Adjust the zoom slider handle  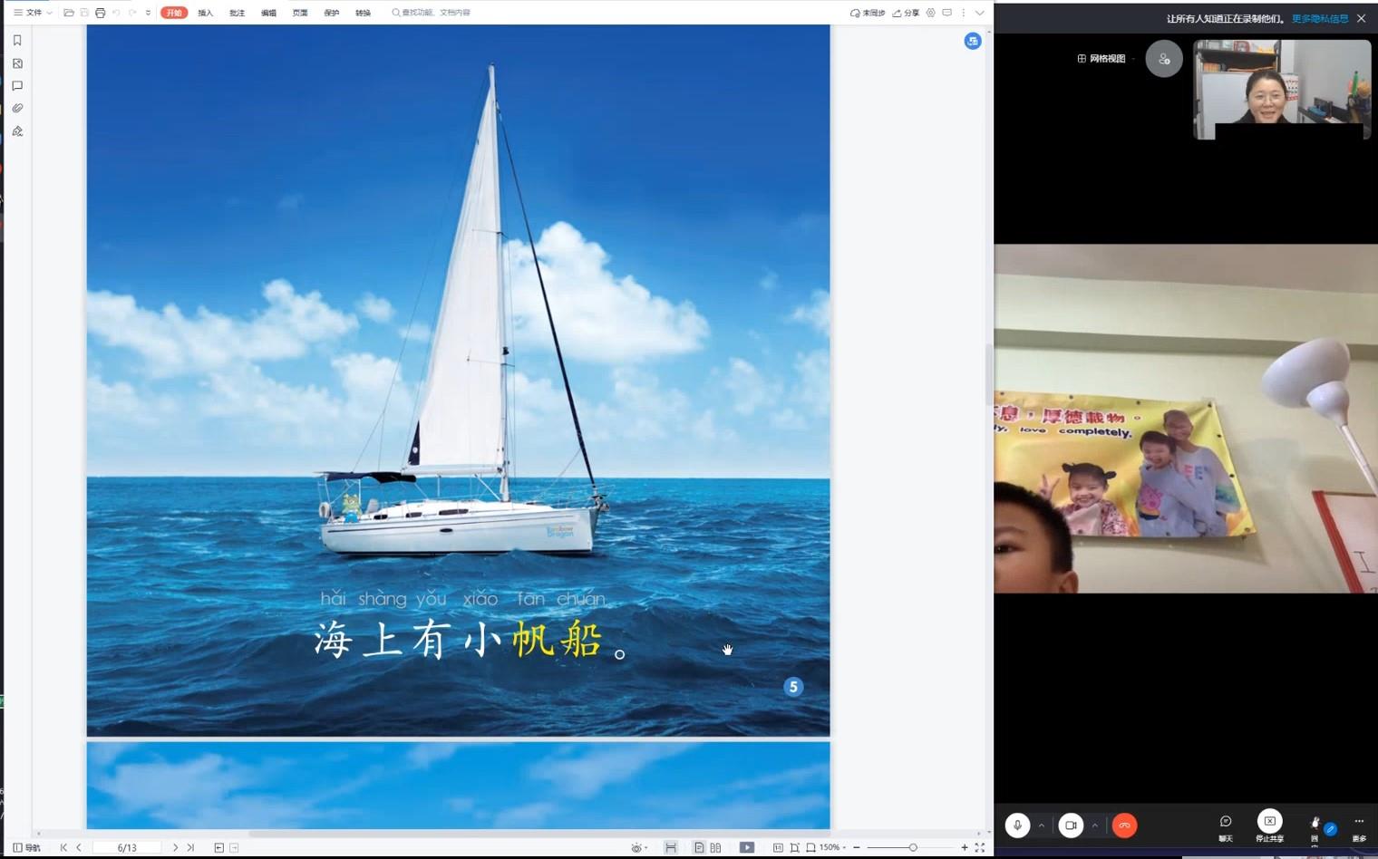[x=913, y=847]
